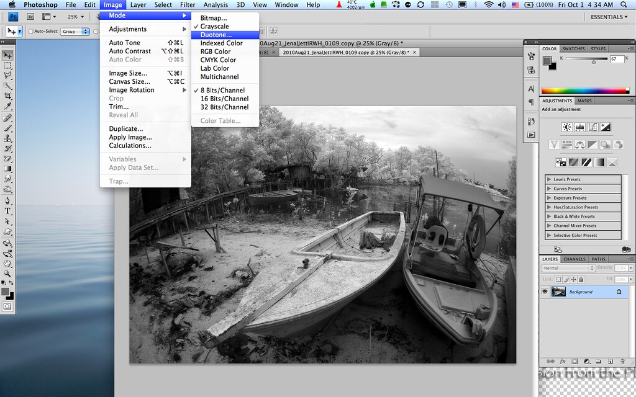This screenshot has height=397, width=636.
Task: Open the layer blend mode Normal dropdown
Action: click(568, 268)
